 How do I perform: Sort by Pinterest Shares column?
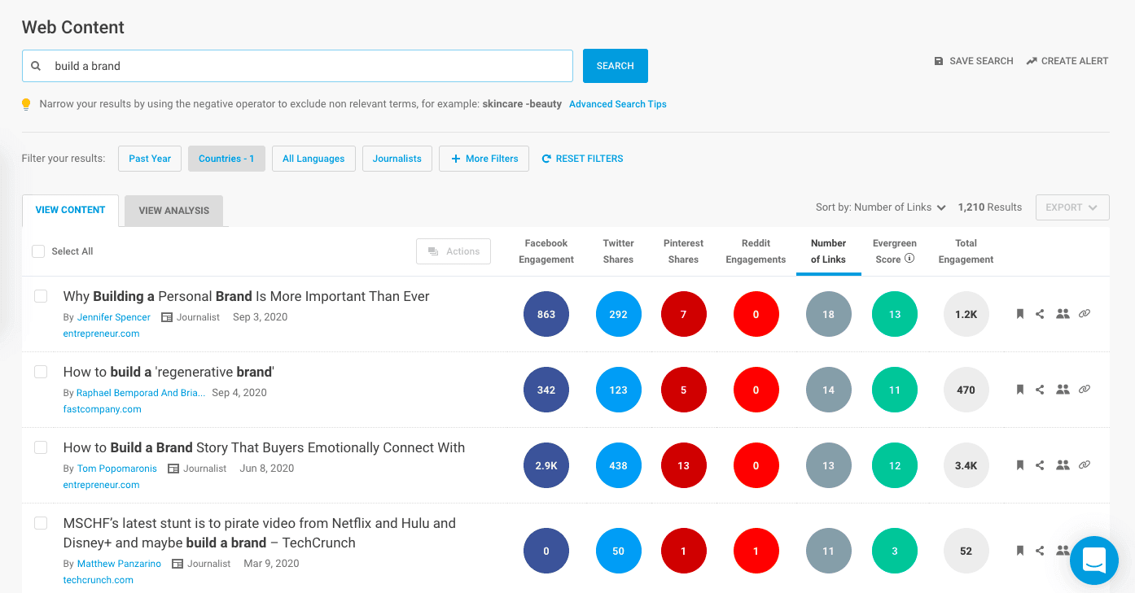click(x=683, y=251)
